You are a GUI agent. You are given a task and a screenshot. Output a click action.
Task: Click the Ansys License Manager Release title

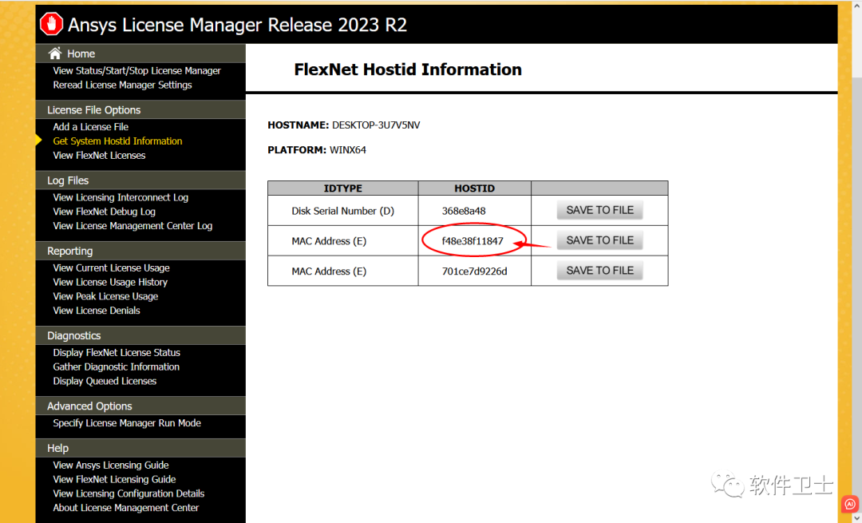point(237,25)
